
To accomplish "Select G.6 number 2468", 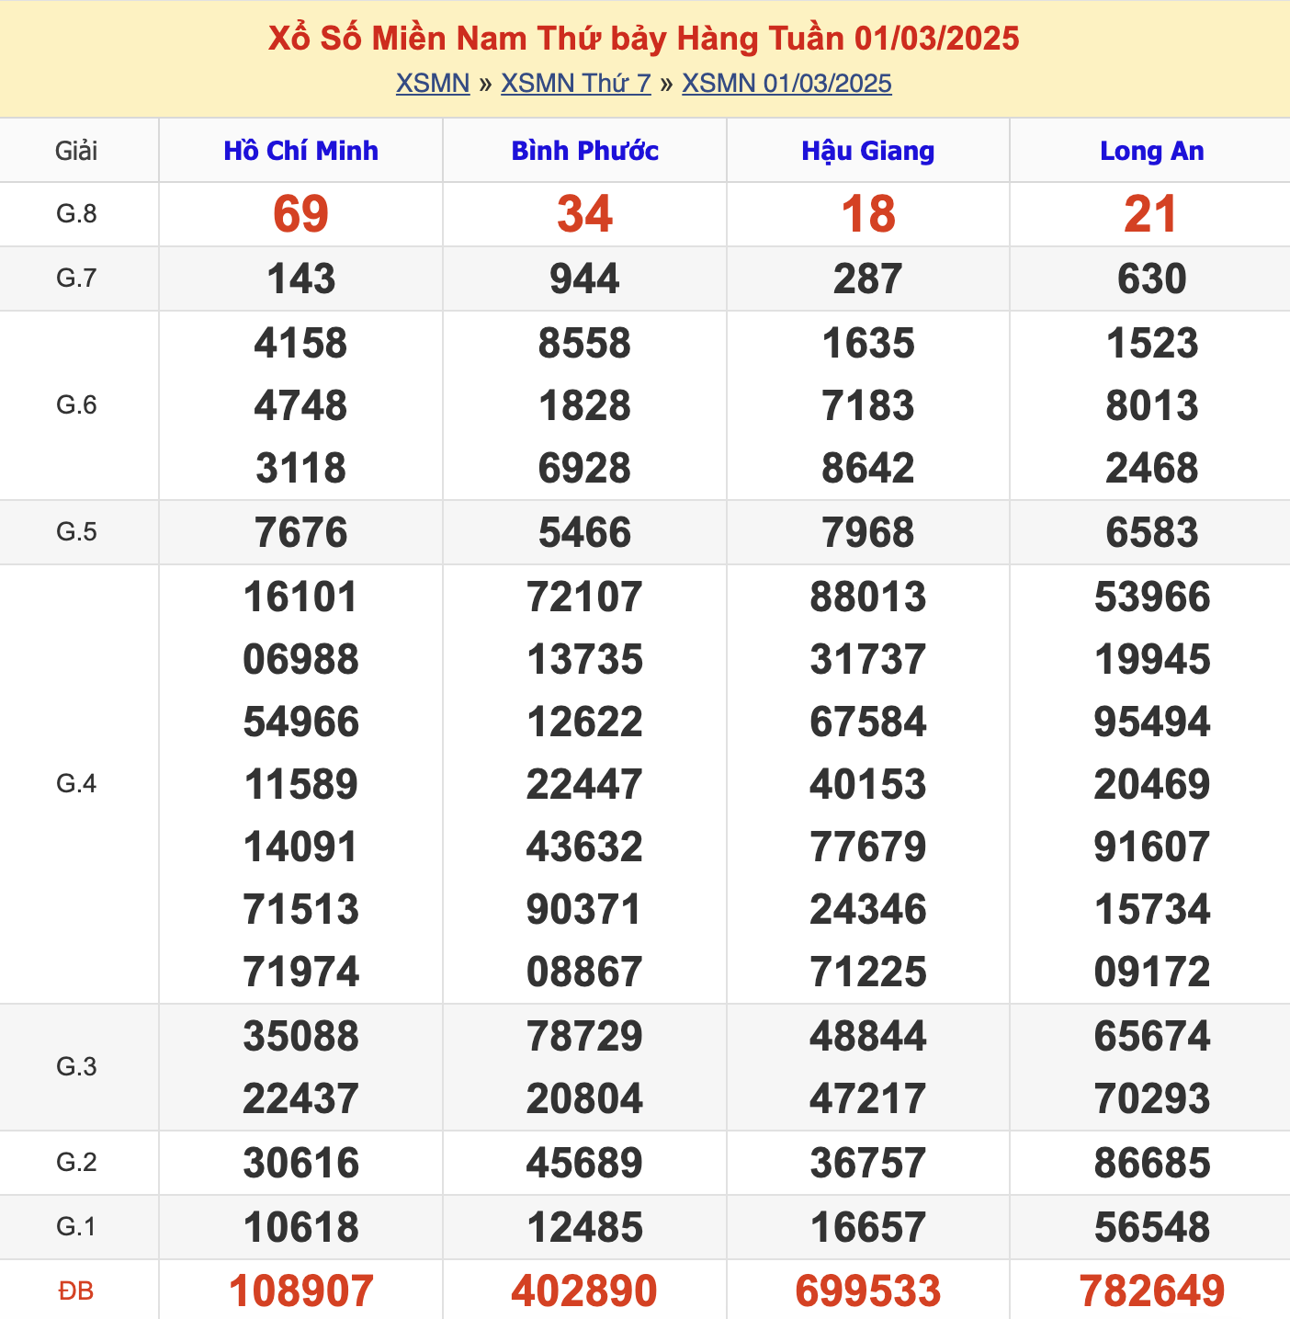I will (x=1152, y=469).
